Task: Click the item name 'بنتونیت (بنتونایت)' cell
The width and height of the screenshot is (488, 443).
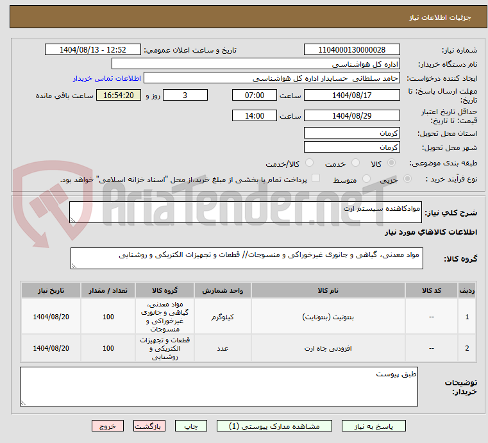Action: [x=328, y=317]
